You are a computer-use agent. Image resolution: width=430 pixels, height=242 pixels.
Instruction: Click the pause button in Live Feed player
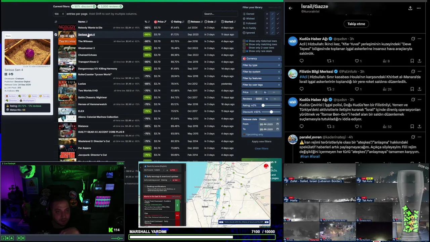pos(7,238)
